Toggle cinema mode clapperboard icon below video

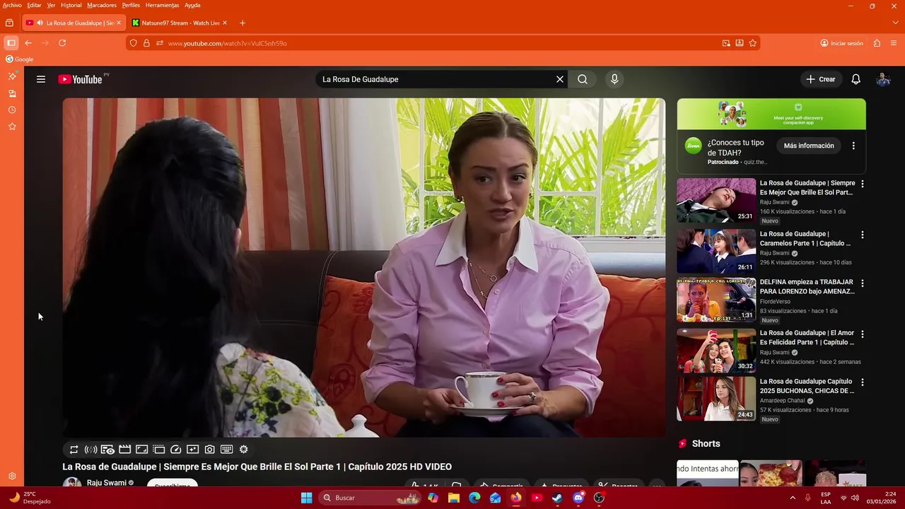pos(124,450)
